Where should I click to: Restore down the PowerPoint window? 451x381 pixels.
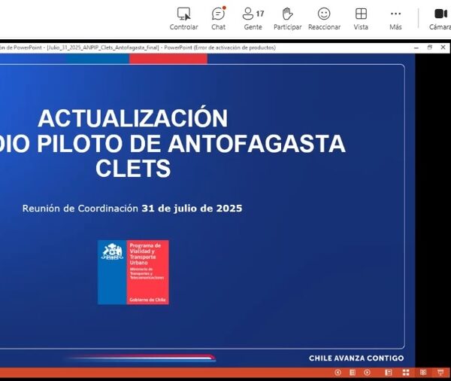click(x=430, y=47)
